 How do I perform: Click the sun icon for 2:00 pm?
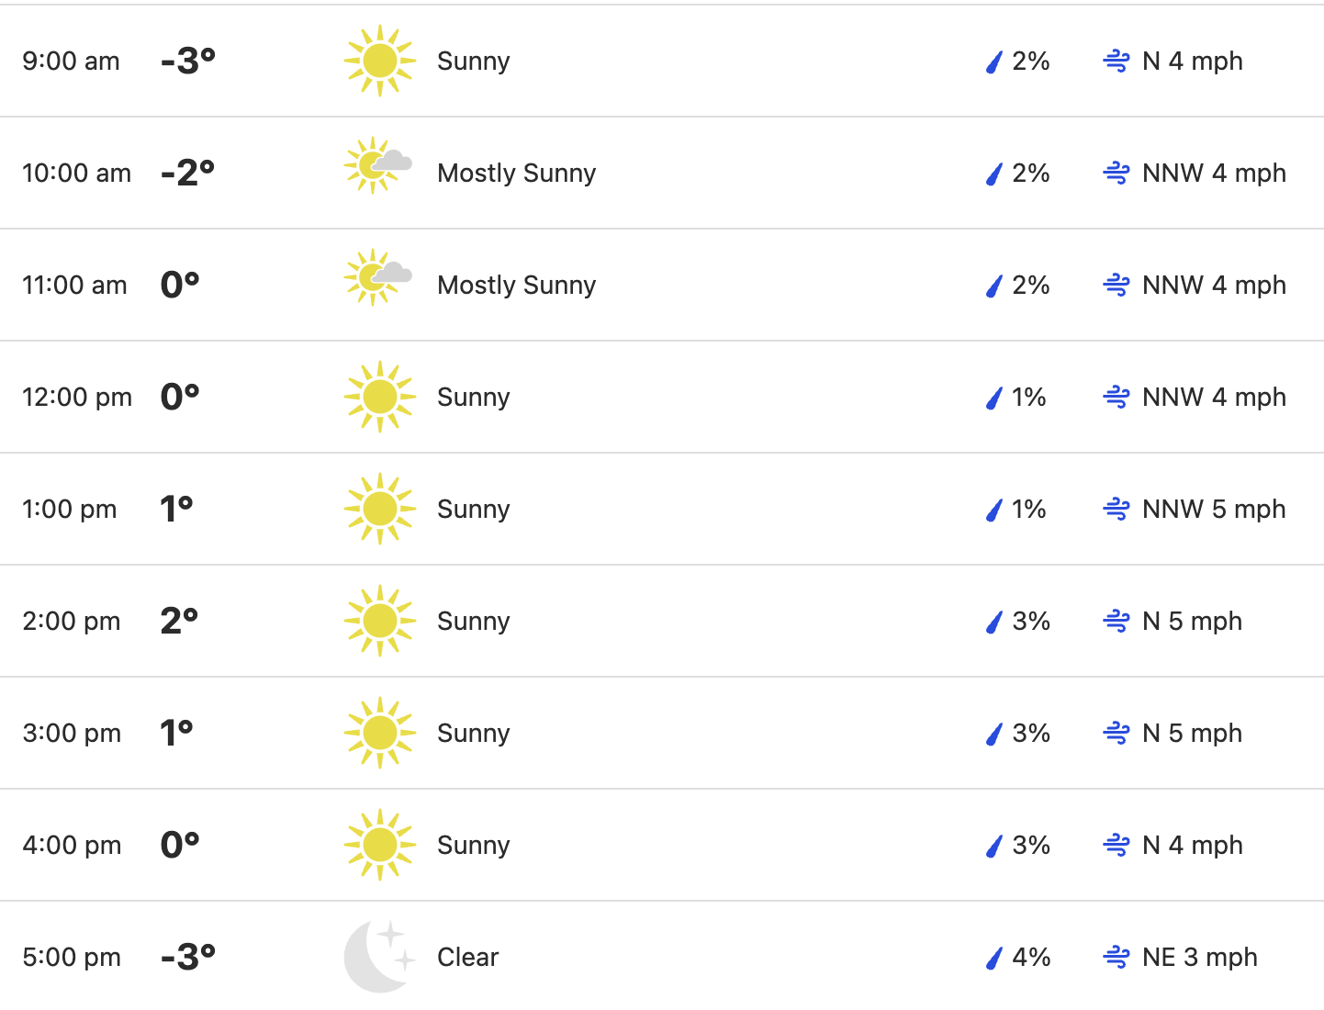(379, 621)
